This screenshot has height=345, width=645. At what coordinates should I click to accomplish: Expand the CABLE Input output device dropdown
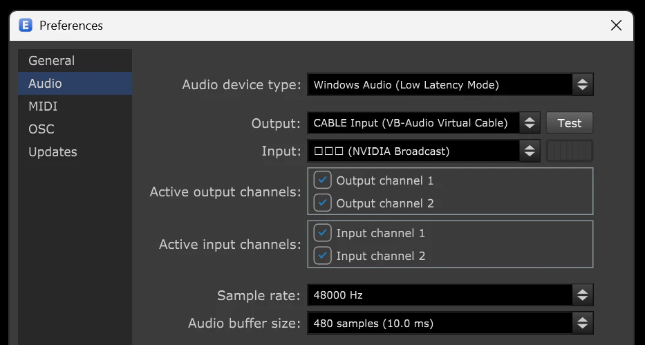coord(424,122)
